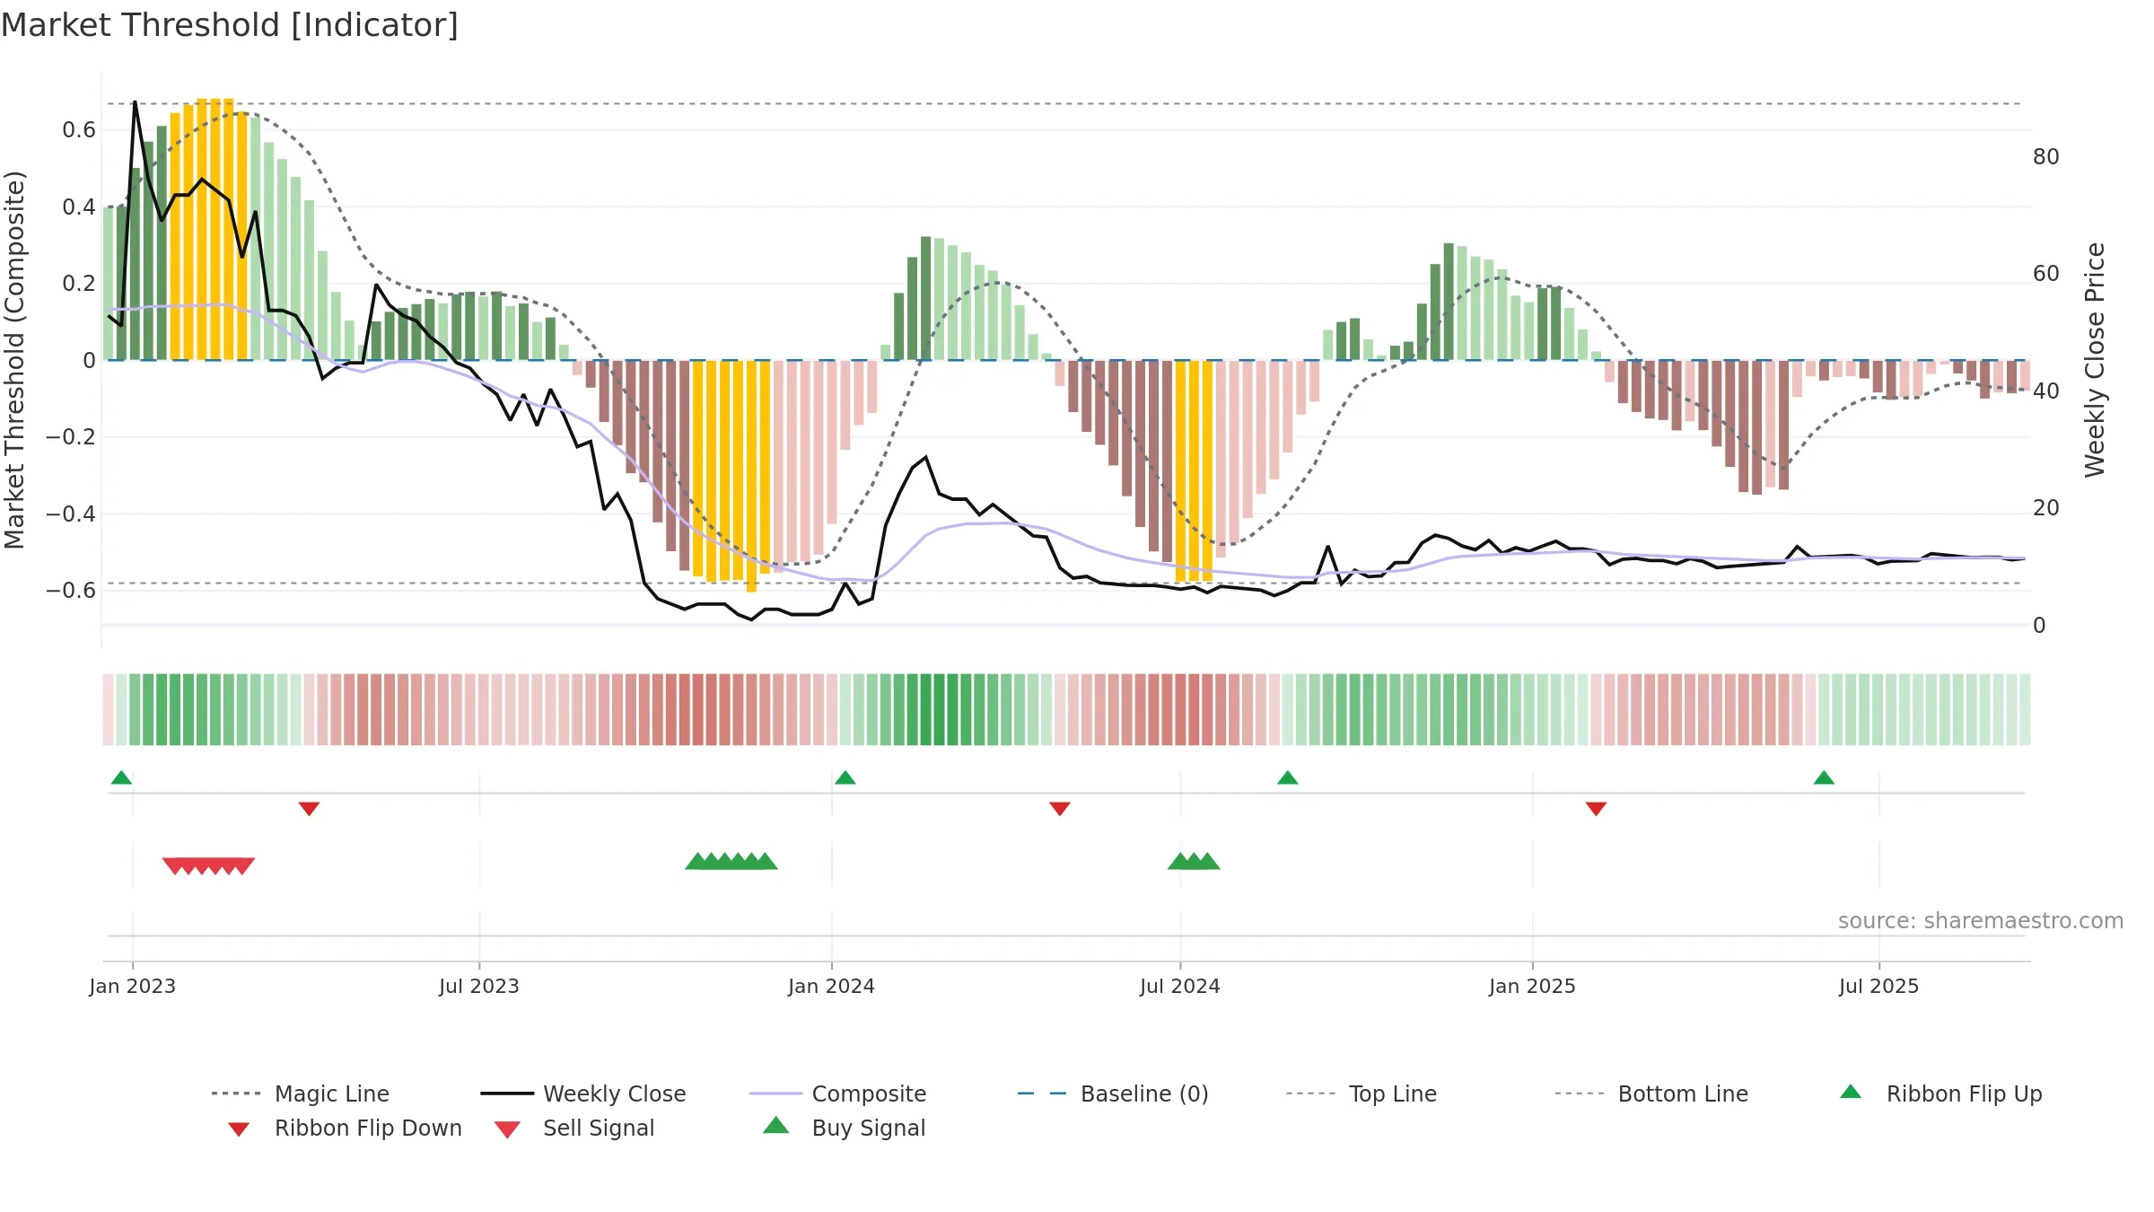The width and height of the screenshot is (2154, 1212).
Task: Click the Jan 2025 x-axis label
Action: tap(1533, 986)
